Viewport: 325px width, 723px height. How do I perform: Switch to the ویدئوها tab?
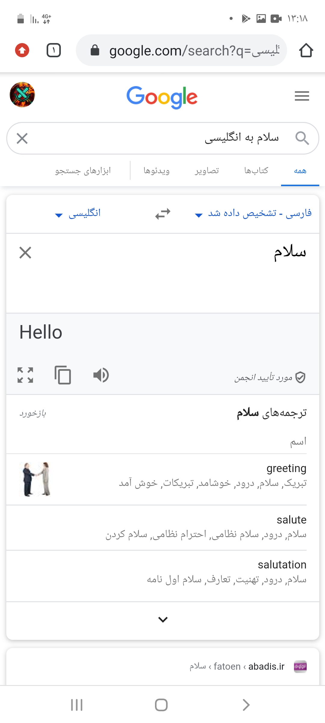(156, 171)
